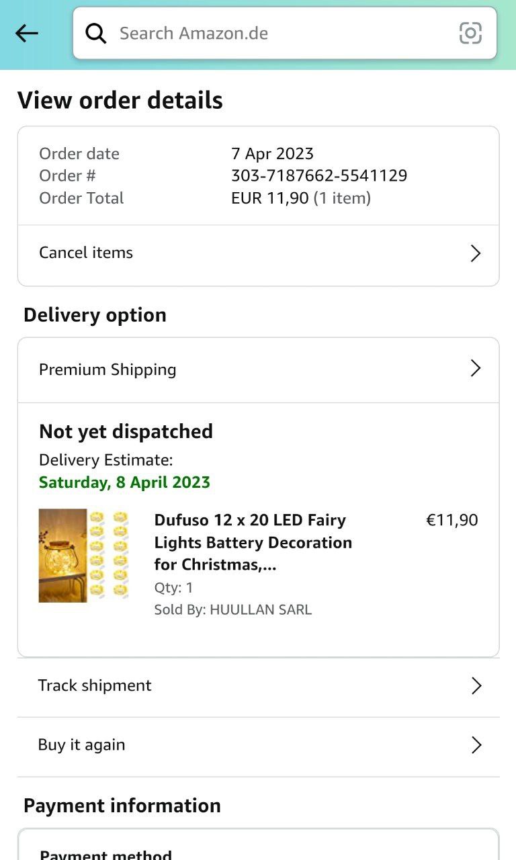Choose the Premium Shipping delivery option text

click(x=107, y=370)
